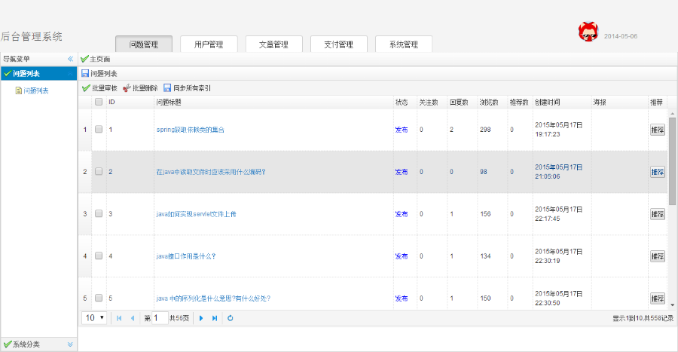Open question link 'spring获取依赖类的集合'
Screen dimensions: 678x352
190,130
